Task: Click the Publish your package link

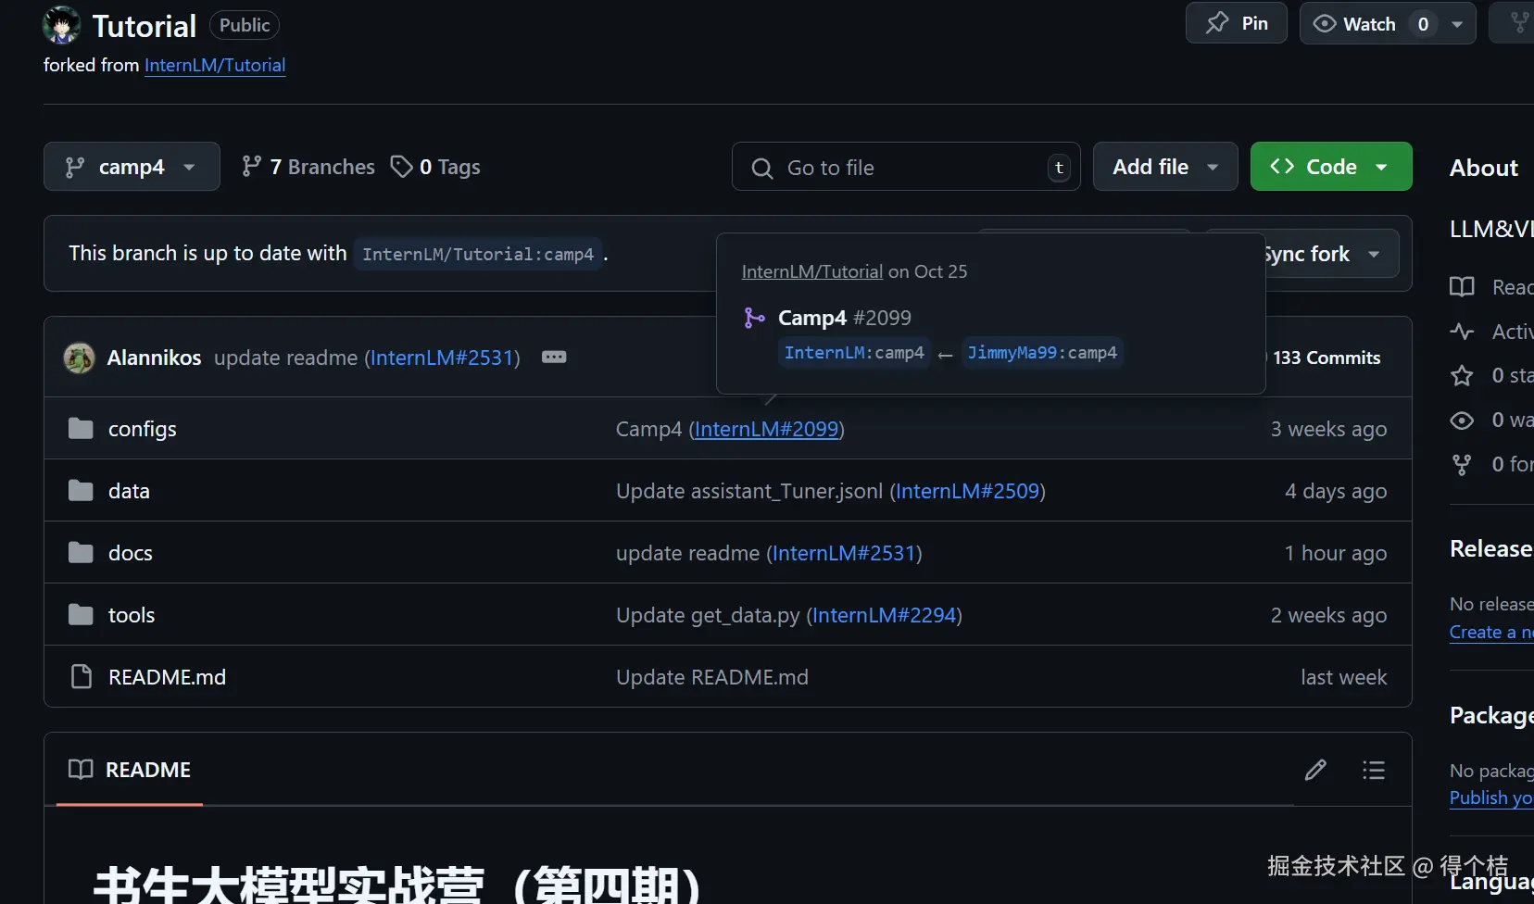Action: coord(1491,797)
